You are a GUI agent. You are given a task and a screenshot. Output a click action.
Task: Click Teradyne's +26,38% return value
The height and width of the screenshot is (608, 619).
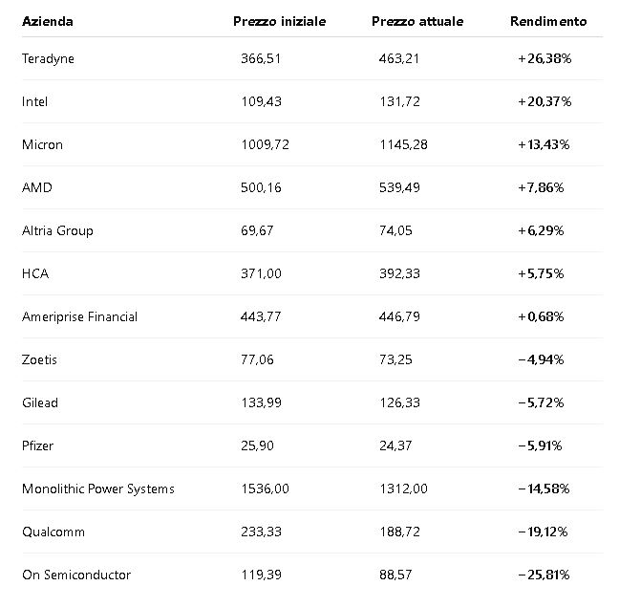point(544,59)
